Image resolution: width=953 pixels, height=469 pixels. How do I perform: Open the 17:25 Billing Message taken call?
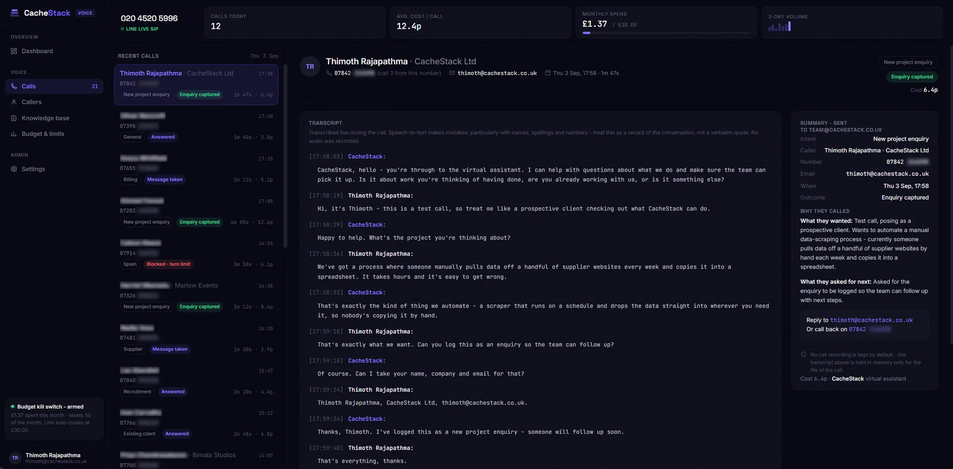(196, 169)
